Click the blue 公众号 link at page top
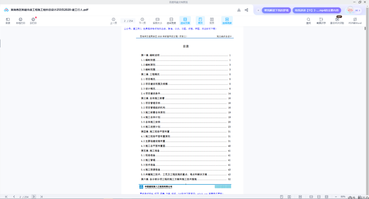Image resolution: width=369 pixels, height=199 pixels. [170, 29]
